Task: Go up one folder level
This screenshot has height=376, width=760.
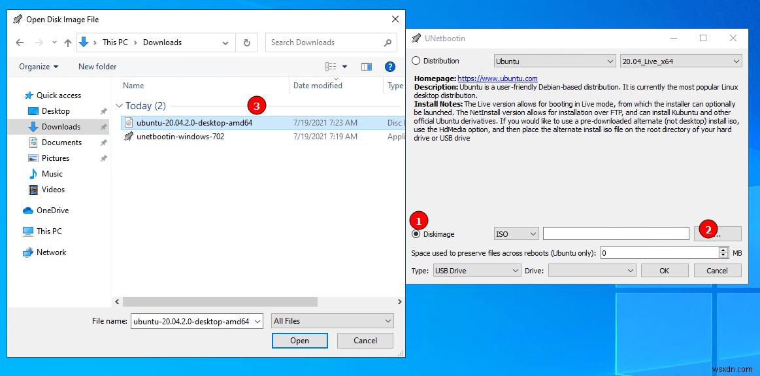Action: click(68, 43)
